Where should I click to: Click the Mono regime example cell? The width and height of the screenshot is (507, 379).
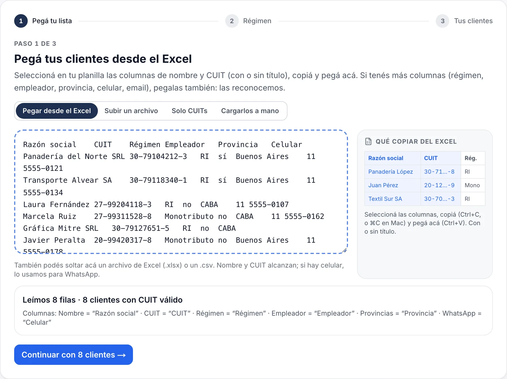coord(473,185)
